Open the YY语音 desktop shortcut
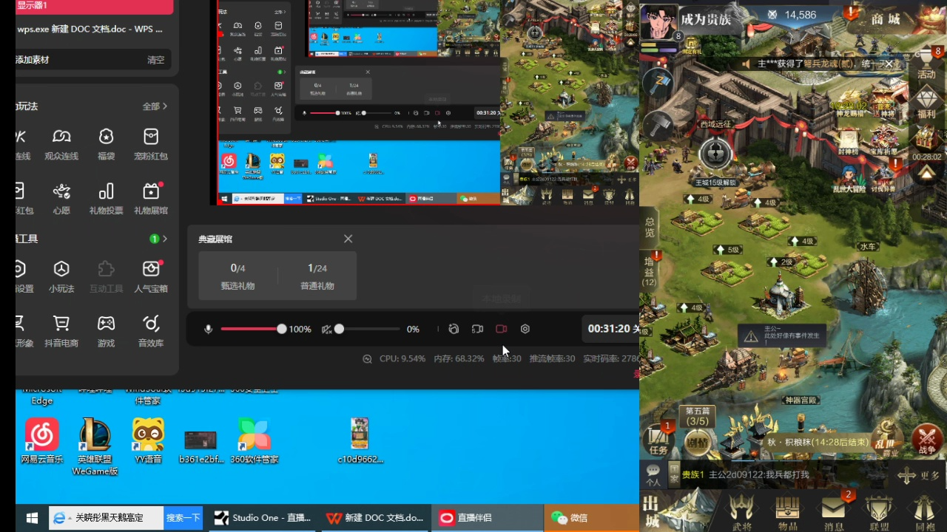Image resolution: width=947 pixels, height=532 pixels. pos(148,441)
